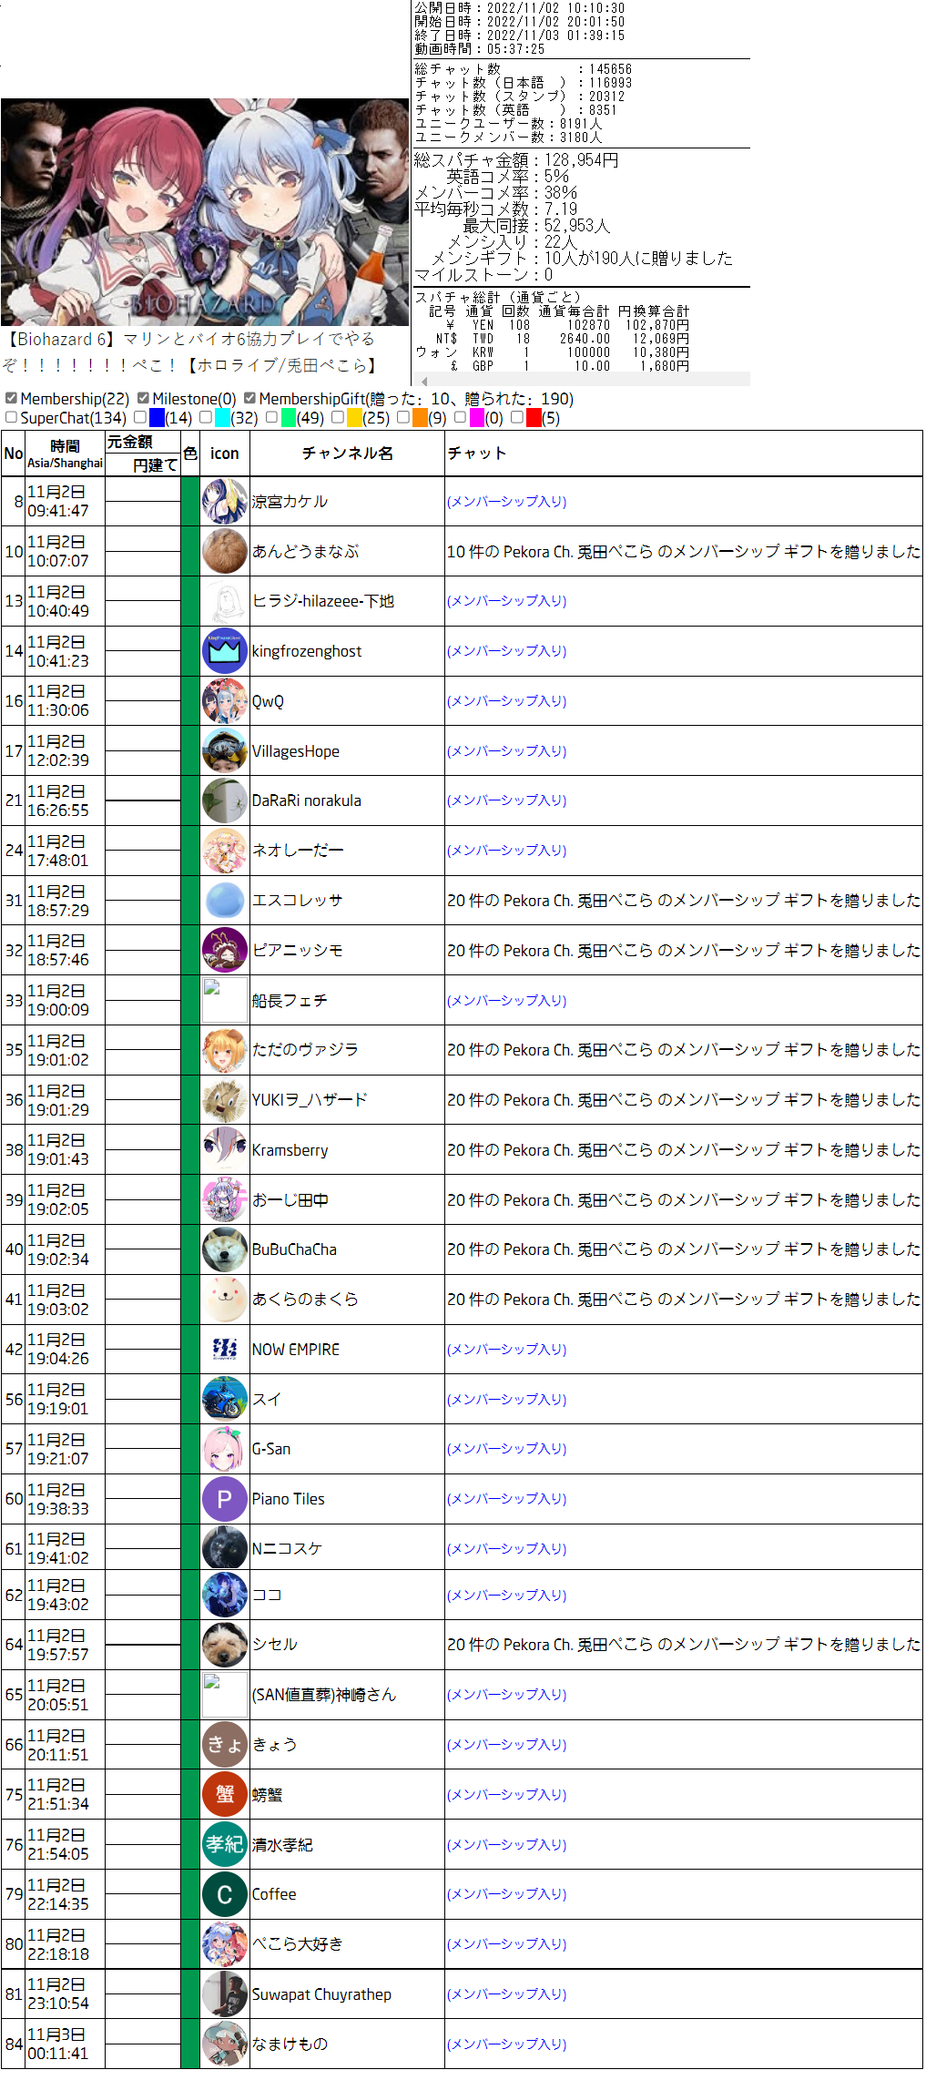Image resolution: width=936 pixels, height=2080 pixels.
Task: Check the green (49) superchat checkbox
Action: [x=271, y=417]
